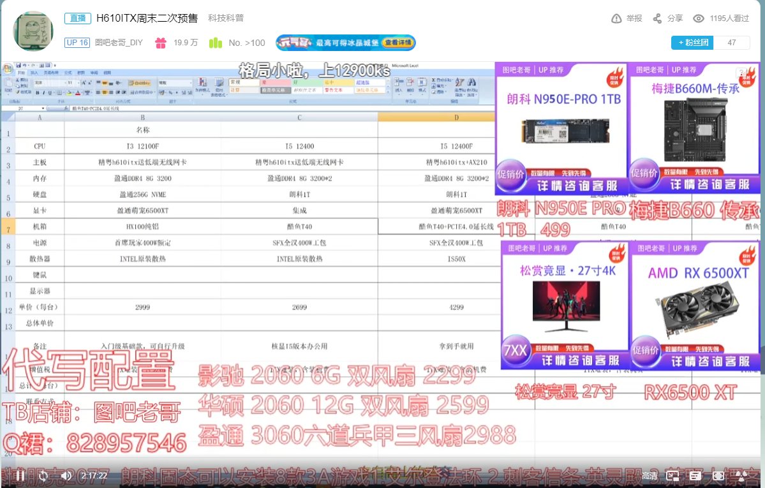Open the 科技科普 category link
The width and height of the screenshot is (765, 488).
pos(225,18)
